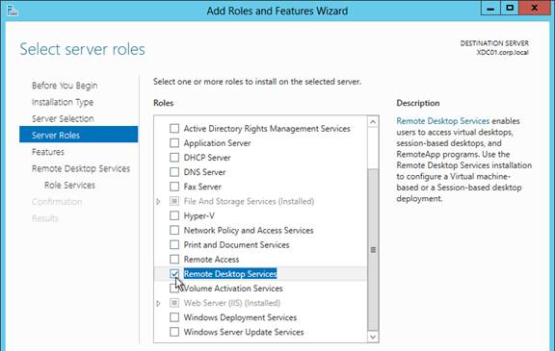Select Windows Server Update Services checkbox
Viewport: 555px width, 351px height.
pyautogui.click(x=174, y=332)
